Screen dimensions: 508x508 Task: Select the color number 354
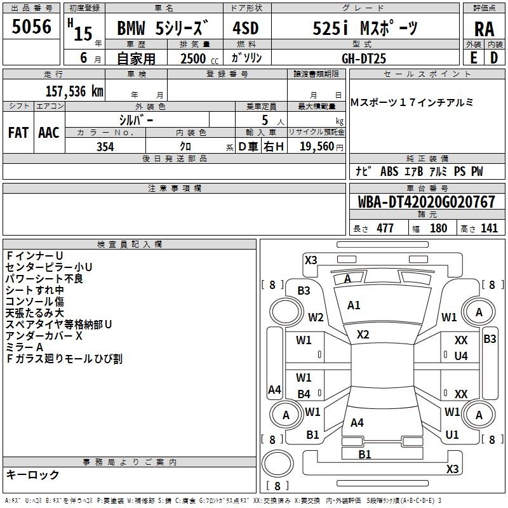pyautogui.click(x=105, y=147)
